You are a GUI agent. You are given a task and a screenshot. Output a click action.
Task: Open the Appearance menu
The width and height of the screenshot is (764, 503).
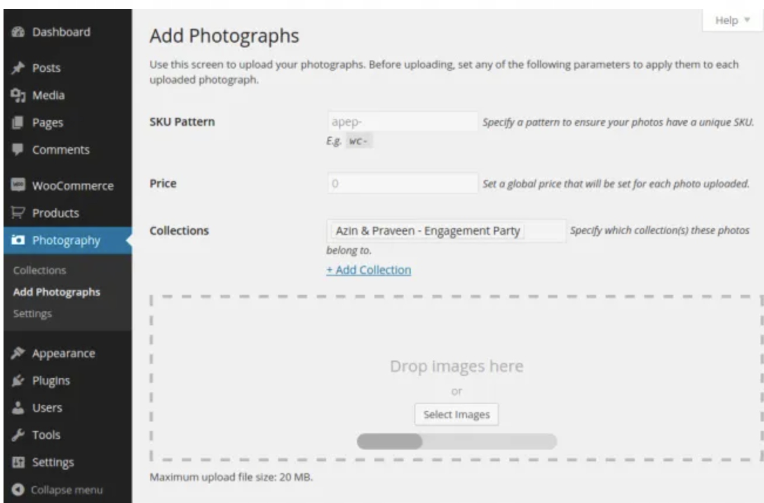(x=63, y=354)
